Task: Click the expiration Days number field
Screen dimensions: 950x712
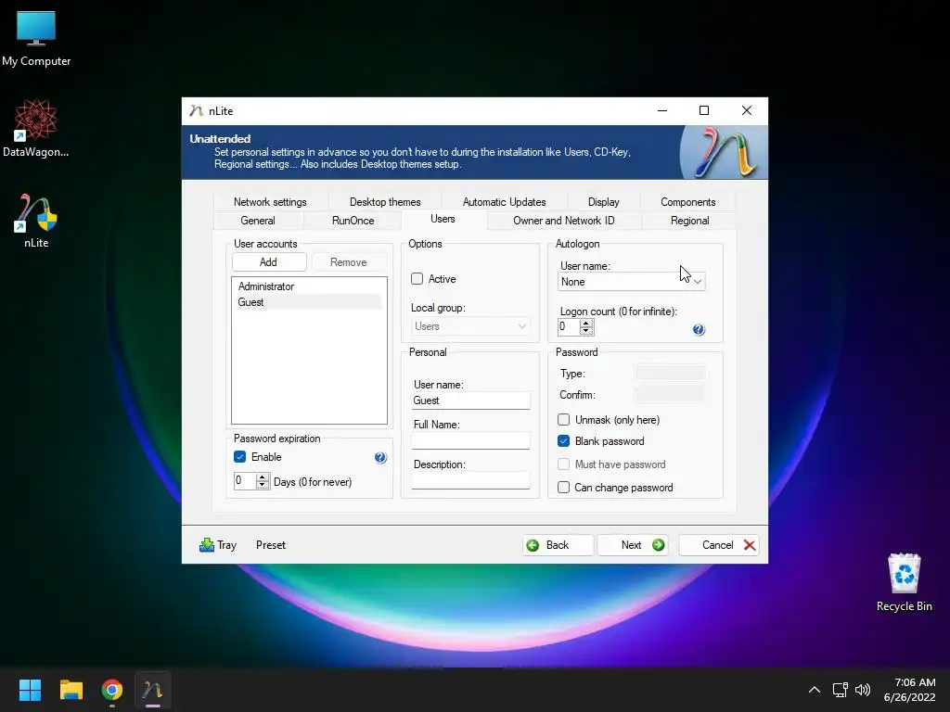Action: [x=245, y=481]
